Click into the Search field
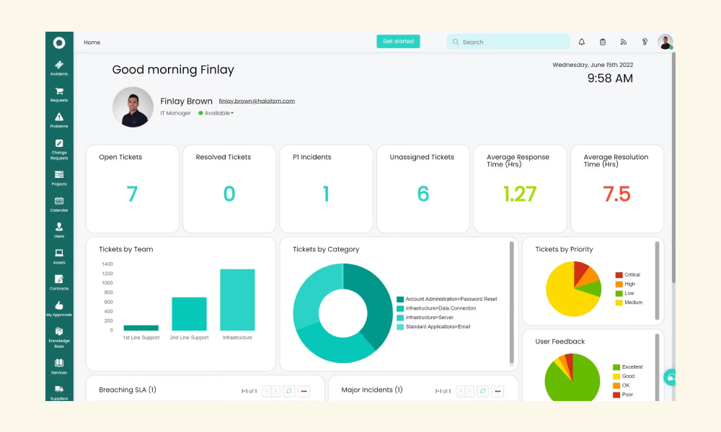 coord(508,42)
